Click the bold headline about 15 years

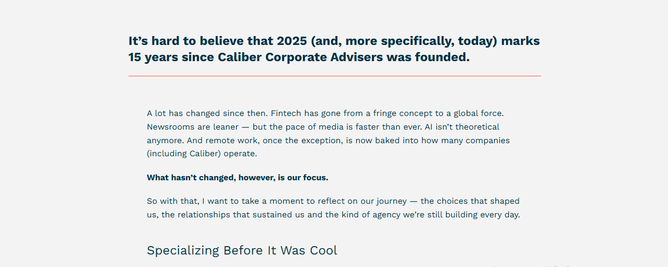334,49
